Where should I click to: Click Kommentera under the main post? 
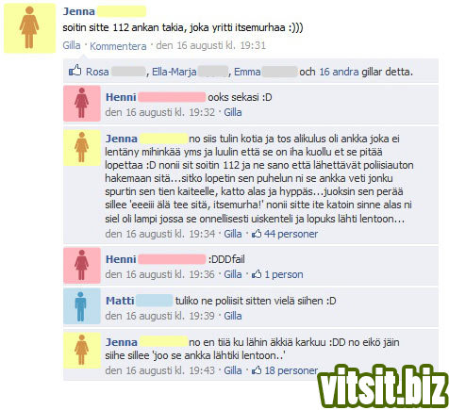click(x=118, y=46)
